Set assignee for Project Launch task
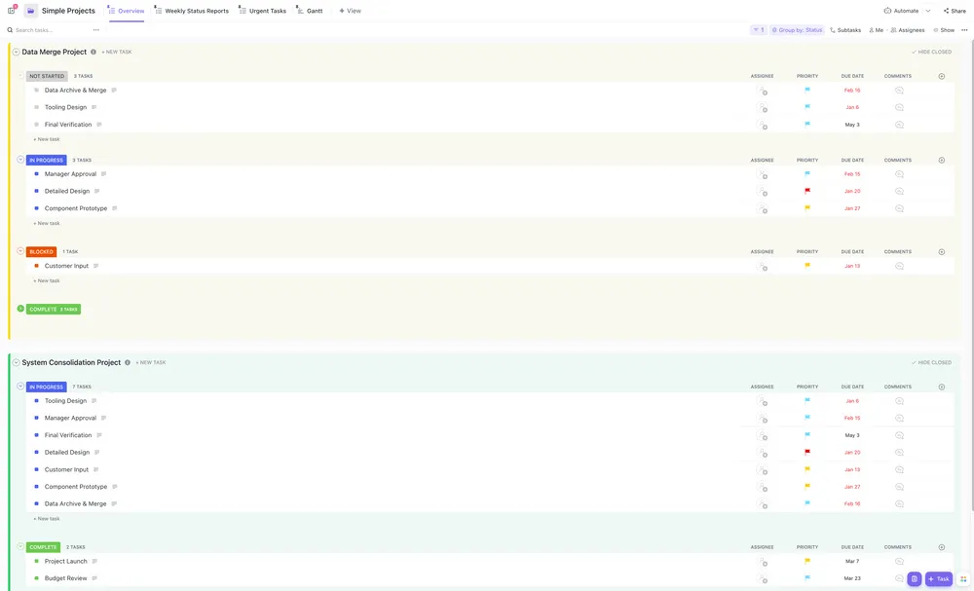 [762, 562]
